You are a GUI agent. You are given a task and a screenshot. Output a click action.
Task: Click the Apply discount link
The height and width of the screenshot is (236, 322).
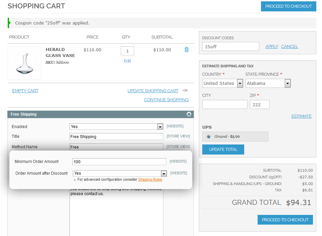(272, 47)
